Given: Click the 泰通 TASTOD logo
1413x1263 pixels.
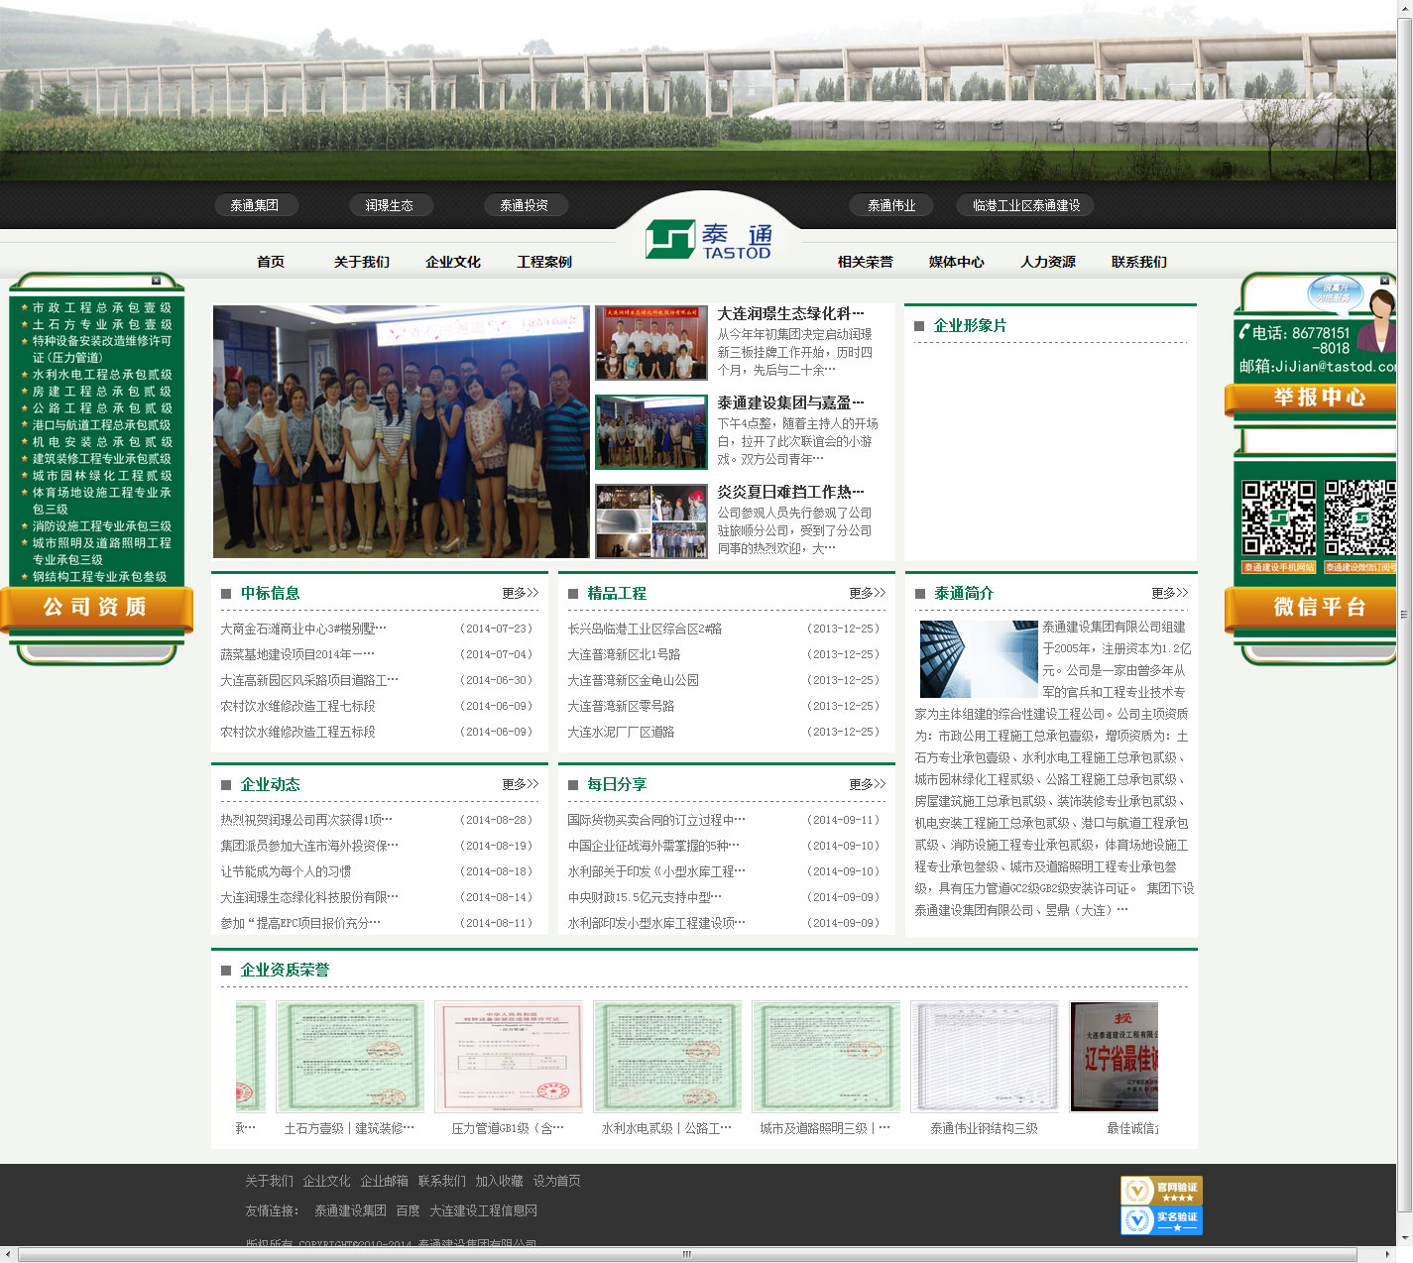Looking at the screenshot, I should (708, 240).
